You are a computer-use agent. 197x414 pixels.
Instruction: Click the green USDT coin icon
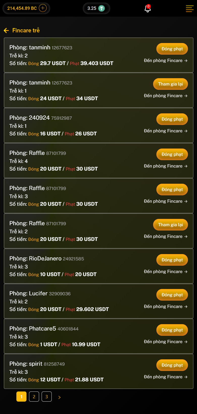(102, 8)
